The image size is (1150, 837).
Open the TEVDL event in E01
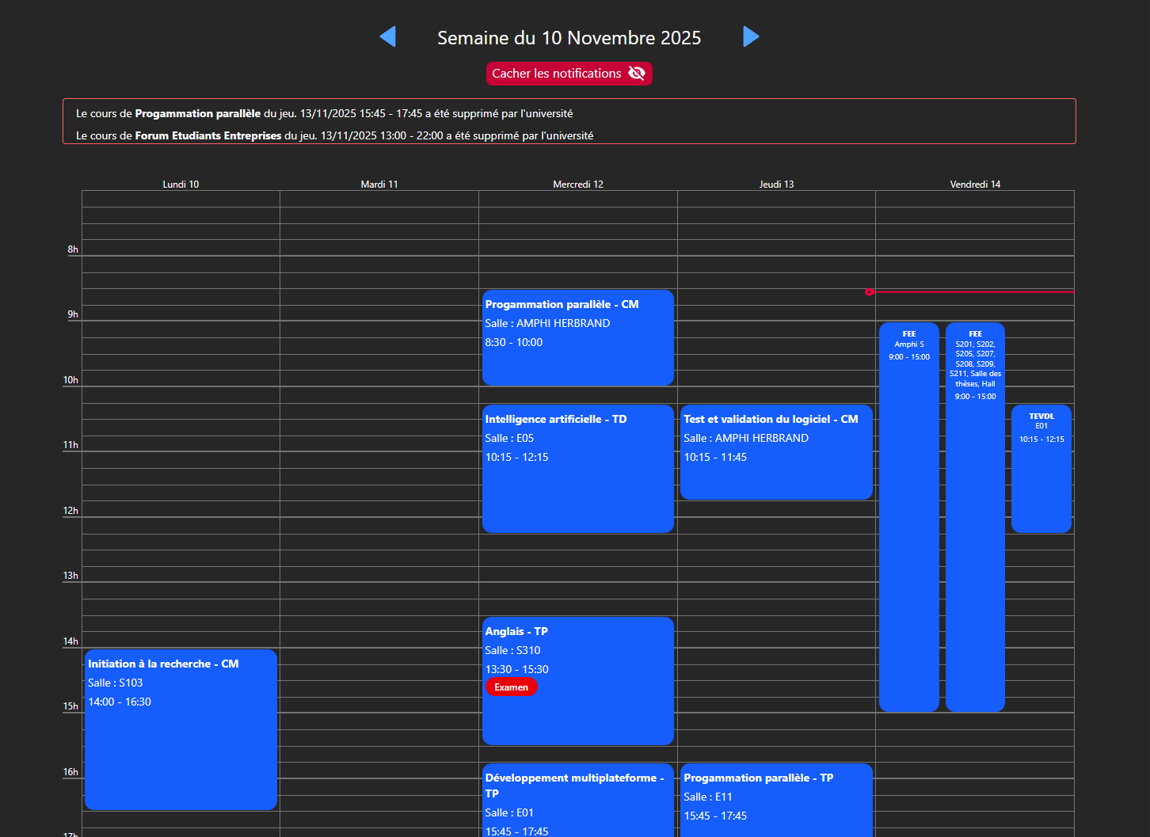coord(1041,469)
